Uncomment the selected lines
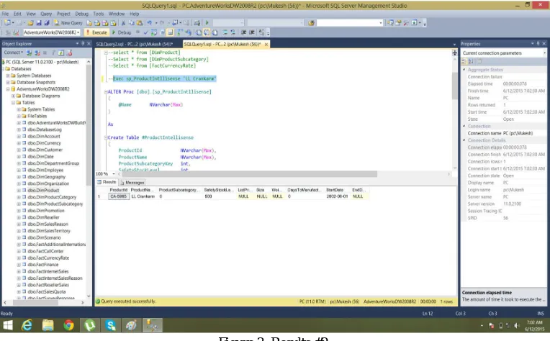The width and height of the screenshot is (550, 341). click(233, 32)
